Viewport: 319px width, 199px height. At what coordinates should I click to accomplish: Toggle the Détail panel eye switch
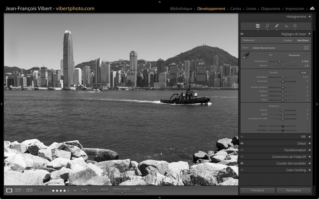pyautogui.click(x=242, y=143)
